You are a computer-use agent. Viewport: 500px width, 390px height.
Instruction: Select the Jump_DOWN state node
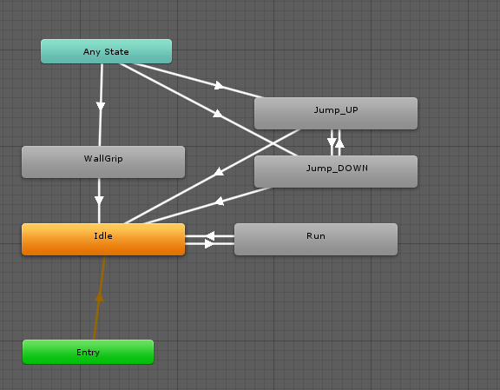point(336,171)
